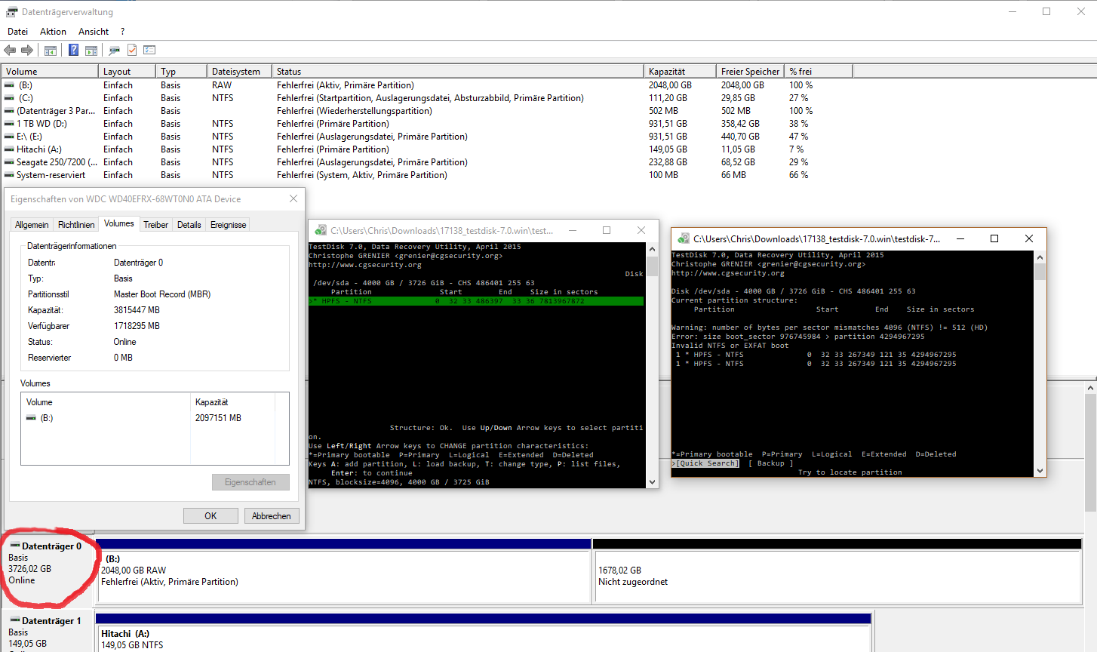The height and width of the screenshot is (652, 1097).
Task: Switch to the Ereignisse tab
Action: point(229,225)
